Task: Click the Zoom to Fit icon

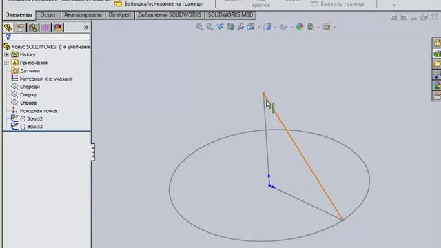Action: 199,27
